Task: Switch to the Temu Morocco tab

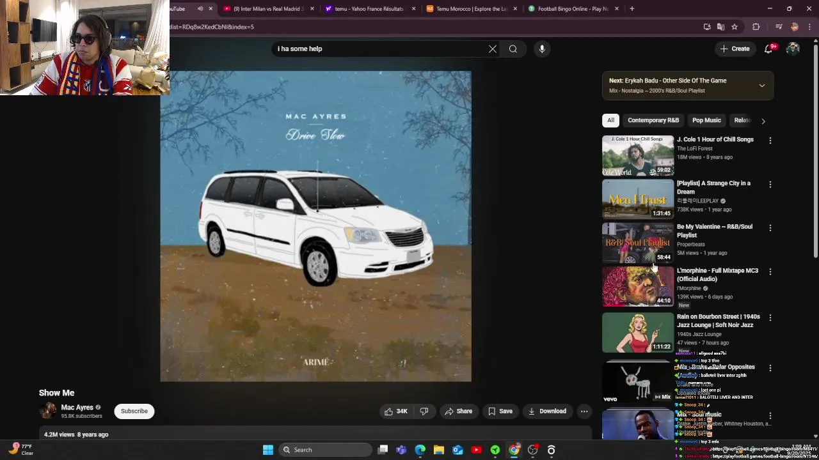Action: coord(472,9)
